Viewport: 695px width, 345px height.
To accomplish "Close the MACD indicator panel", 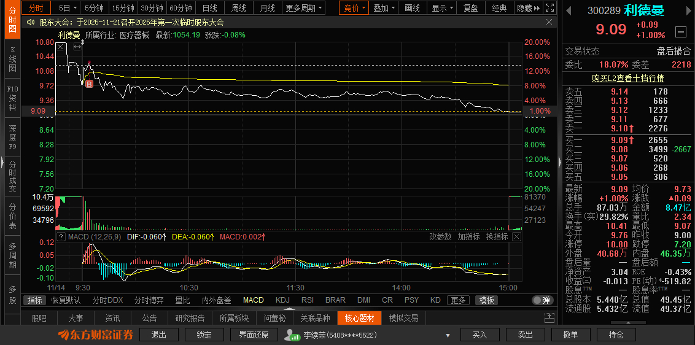I will pyautogui.click(x=516, y=237).
